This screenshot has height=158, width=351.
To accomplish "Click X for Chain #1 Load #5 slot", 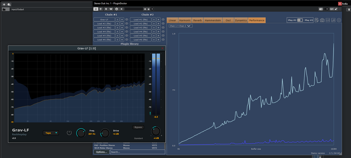I will click(117, 35).
